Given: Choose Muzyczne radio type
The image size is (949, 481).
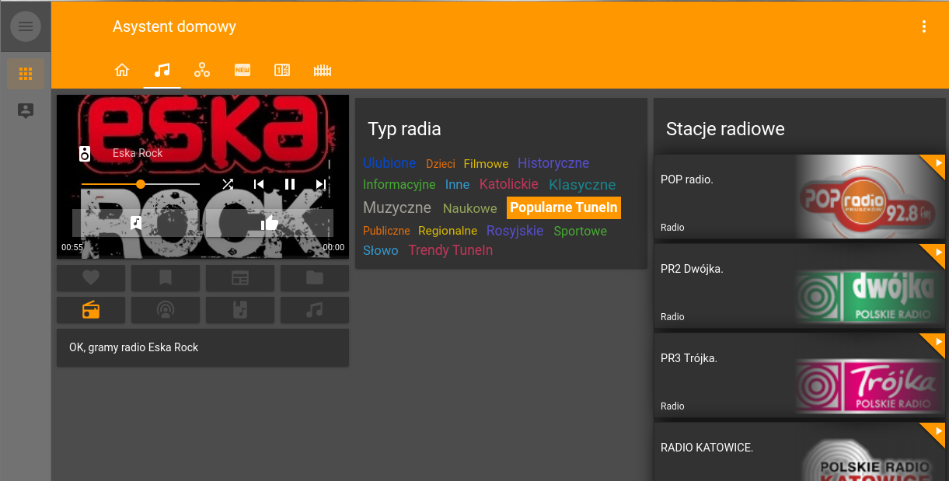Looking at the screenshot, I should tap(397, 207).
